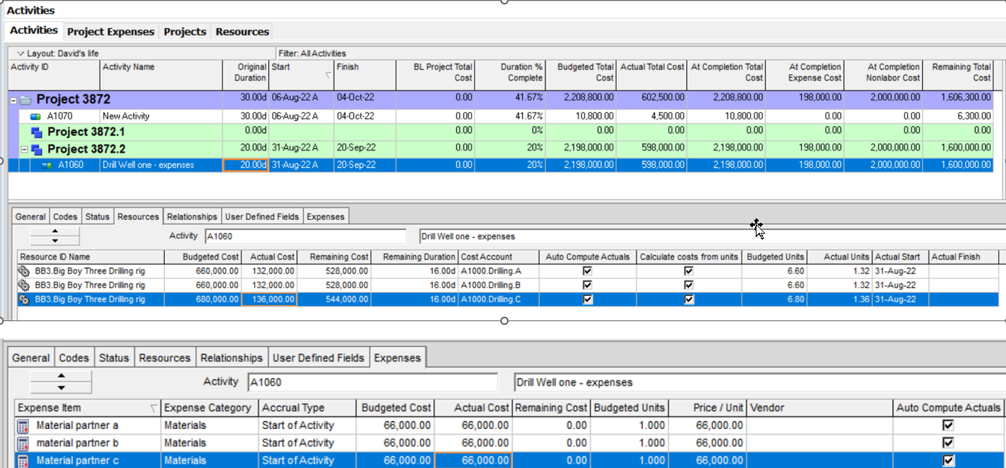This screenshot has height=468, width=1006.
Task: Click the WBS icon for Project 3872.1
Action: (37, 132)
